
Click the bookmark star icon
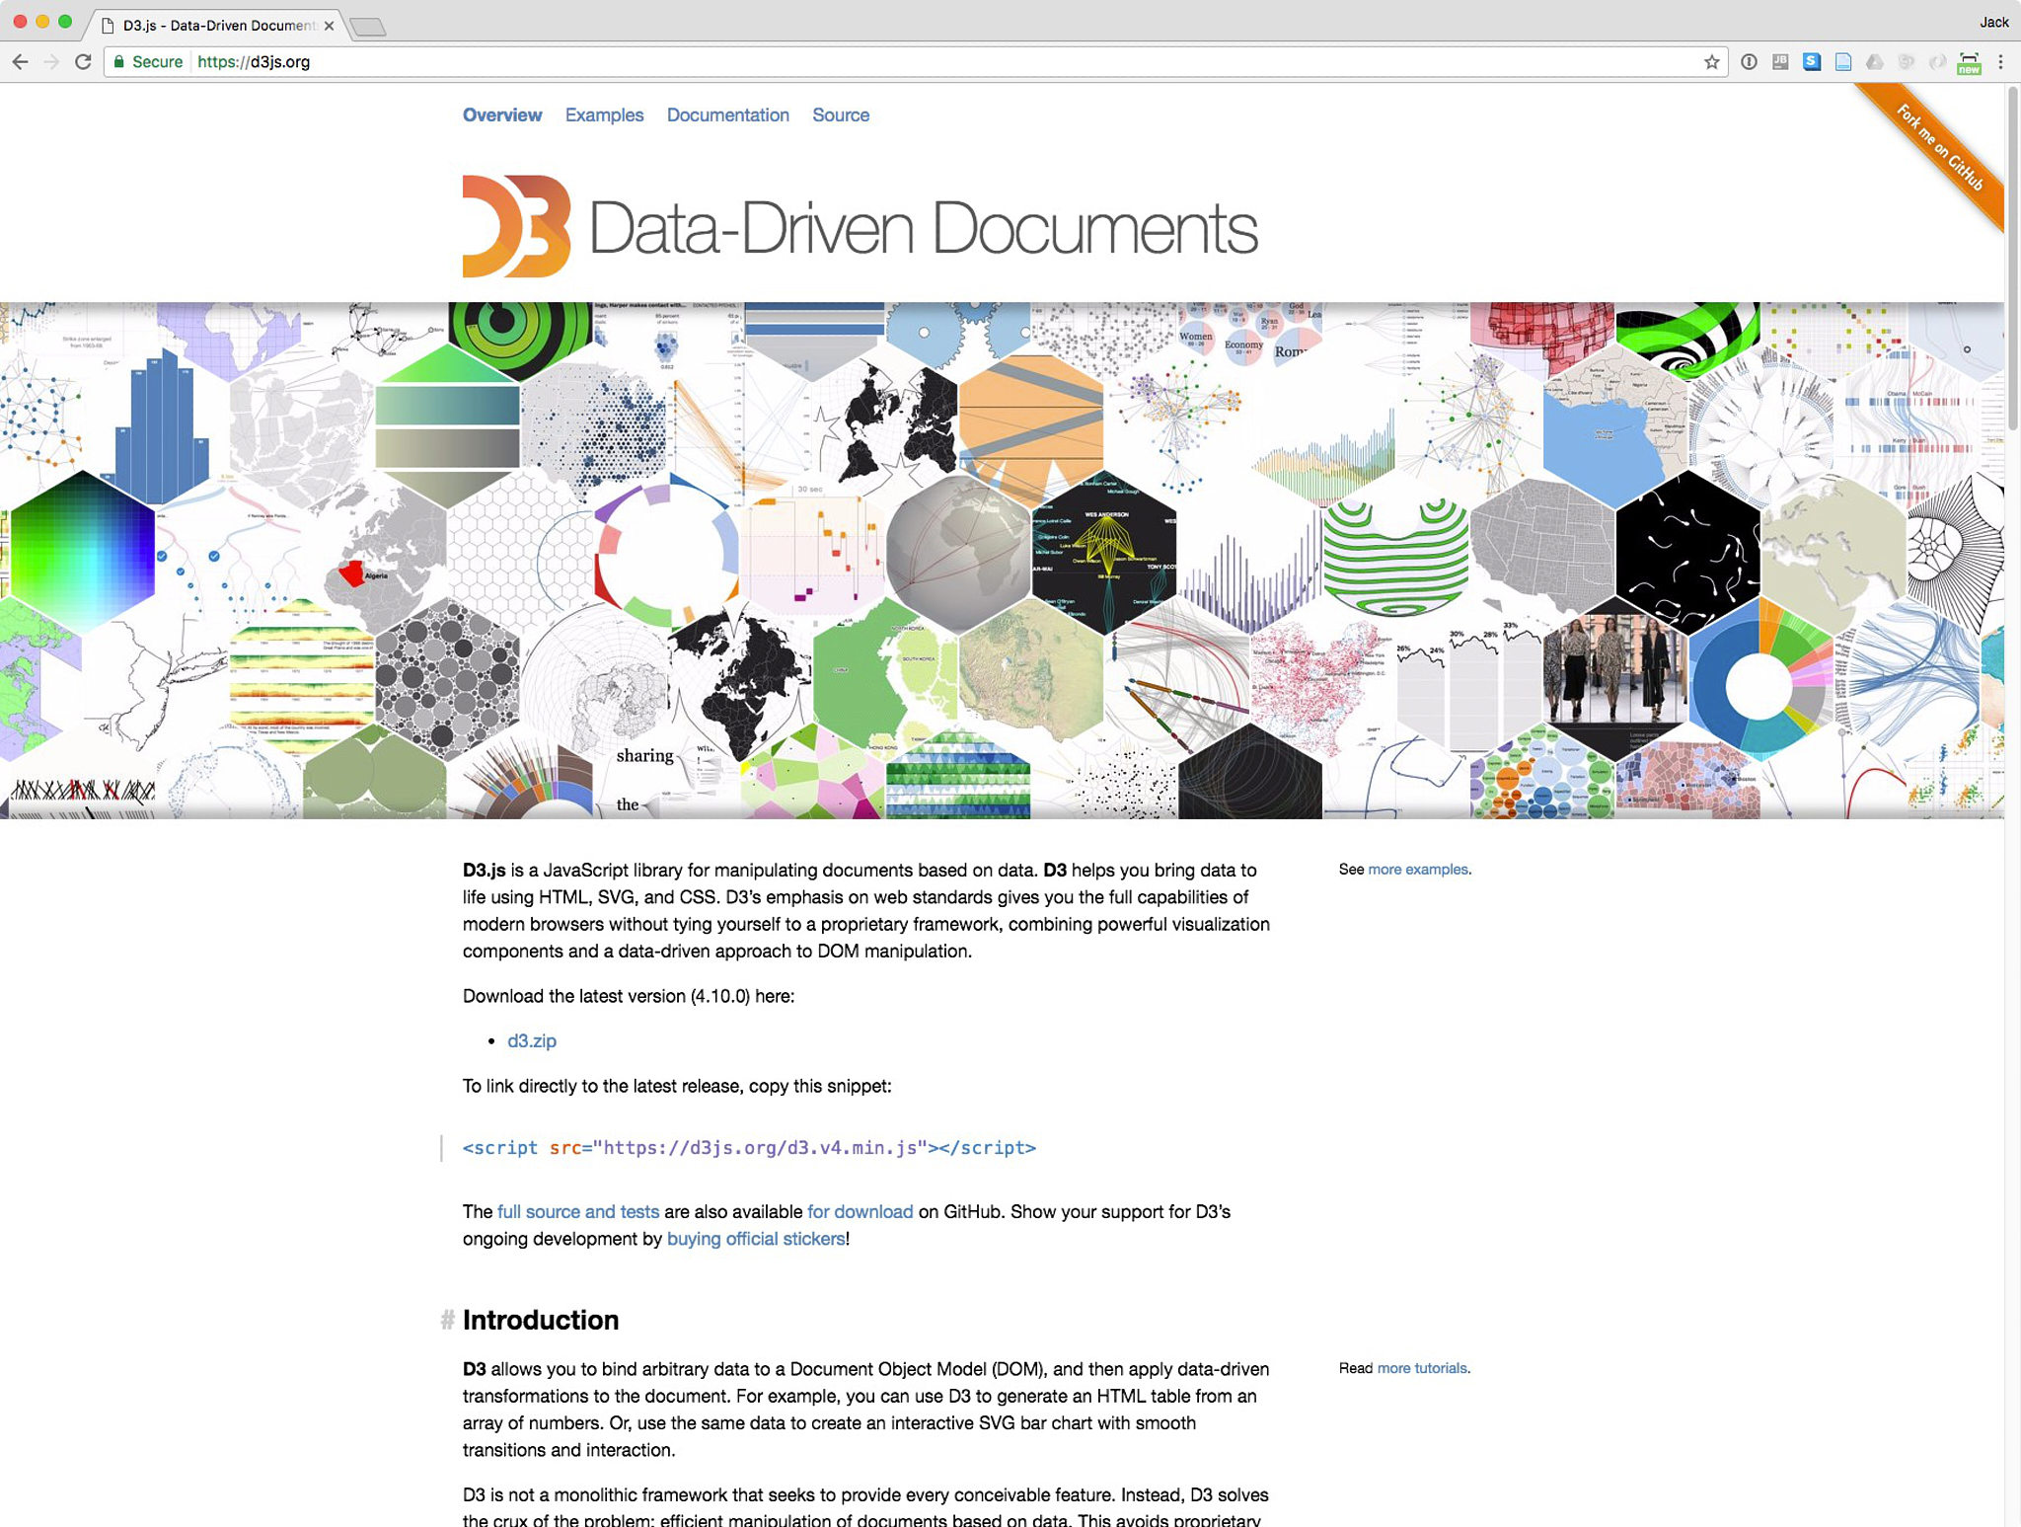click(1711, 62)
